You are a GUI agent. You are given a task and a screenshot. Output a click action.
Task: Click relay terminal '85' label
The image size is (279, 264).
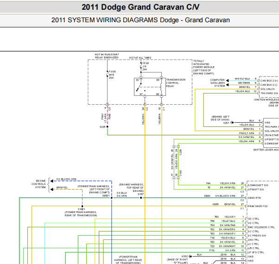[158, 80]
